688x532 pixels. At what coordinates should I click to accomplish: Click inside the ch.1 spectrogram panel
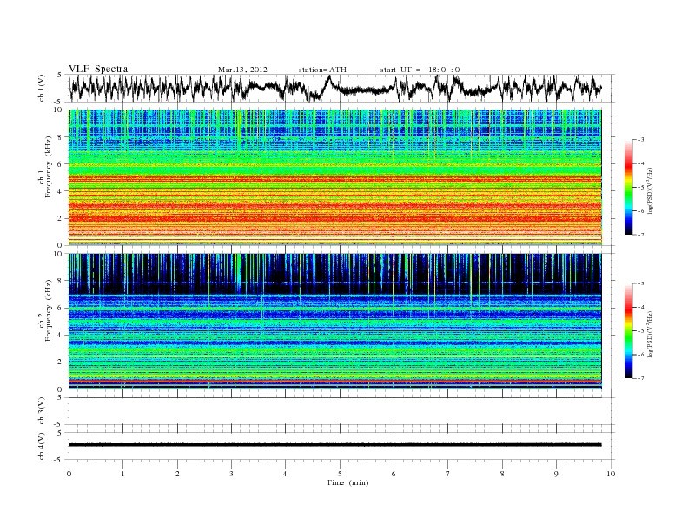334,176
